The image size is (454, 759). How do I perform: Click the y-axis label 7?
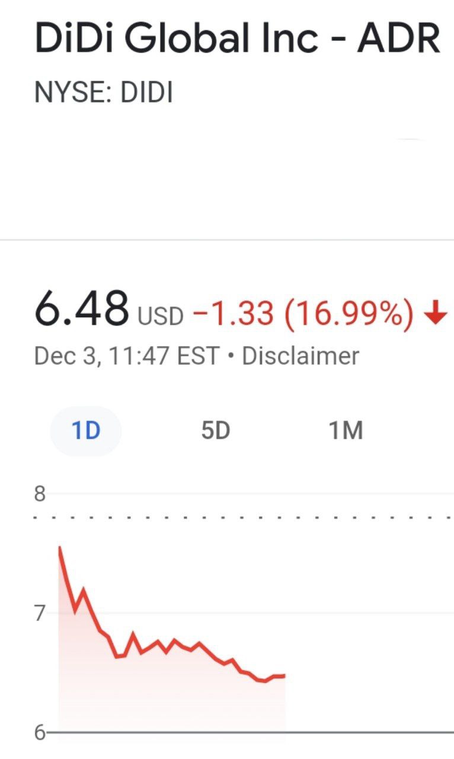click(x=40, y=613)
